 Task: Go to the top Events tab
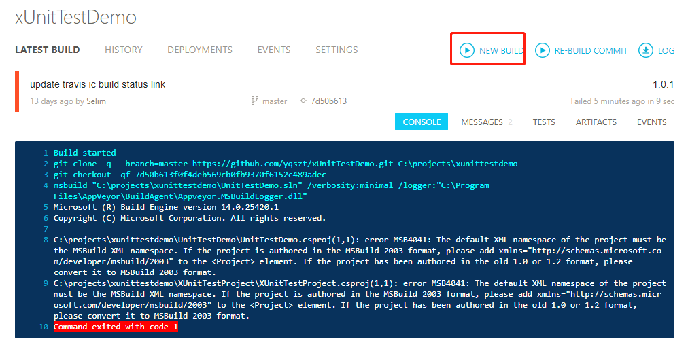(274, 50)
